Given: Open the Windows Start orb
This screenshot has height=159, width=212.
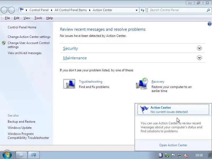Looking at the screenshot, I should [x=7, y=154].
